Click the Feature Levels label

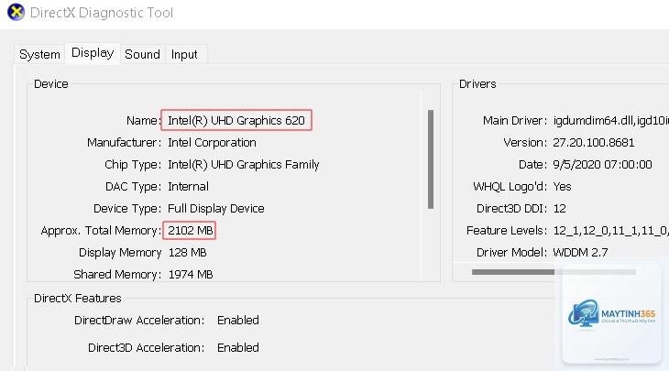point(507,231)
